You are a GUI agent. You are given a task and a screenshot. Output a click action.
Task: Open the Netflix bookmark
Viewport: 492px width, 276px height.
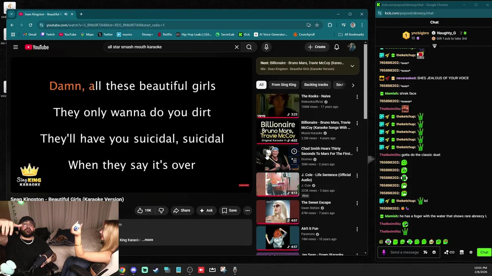(x=164, y=34)
